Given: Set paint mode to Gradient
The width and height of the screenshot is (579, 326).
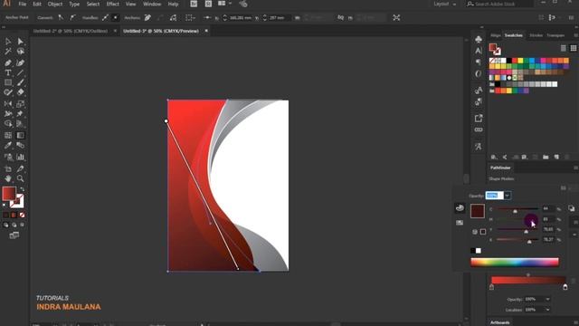Looking at the screenshot, I should pos(14,216).
